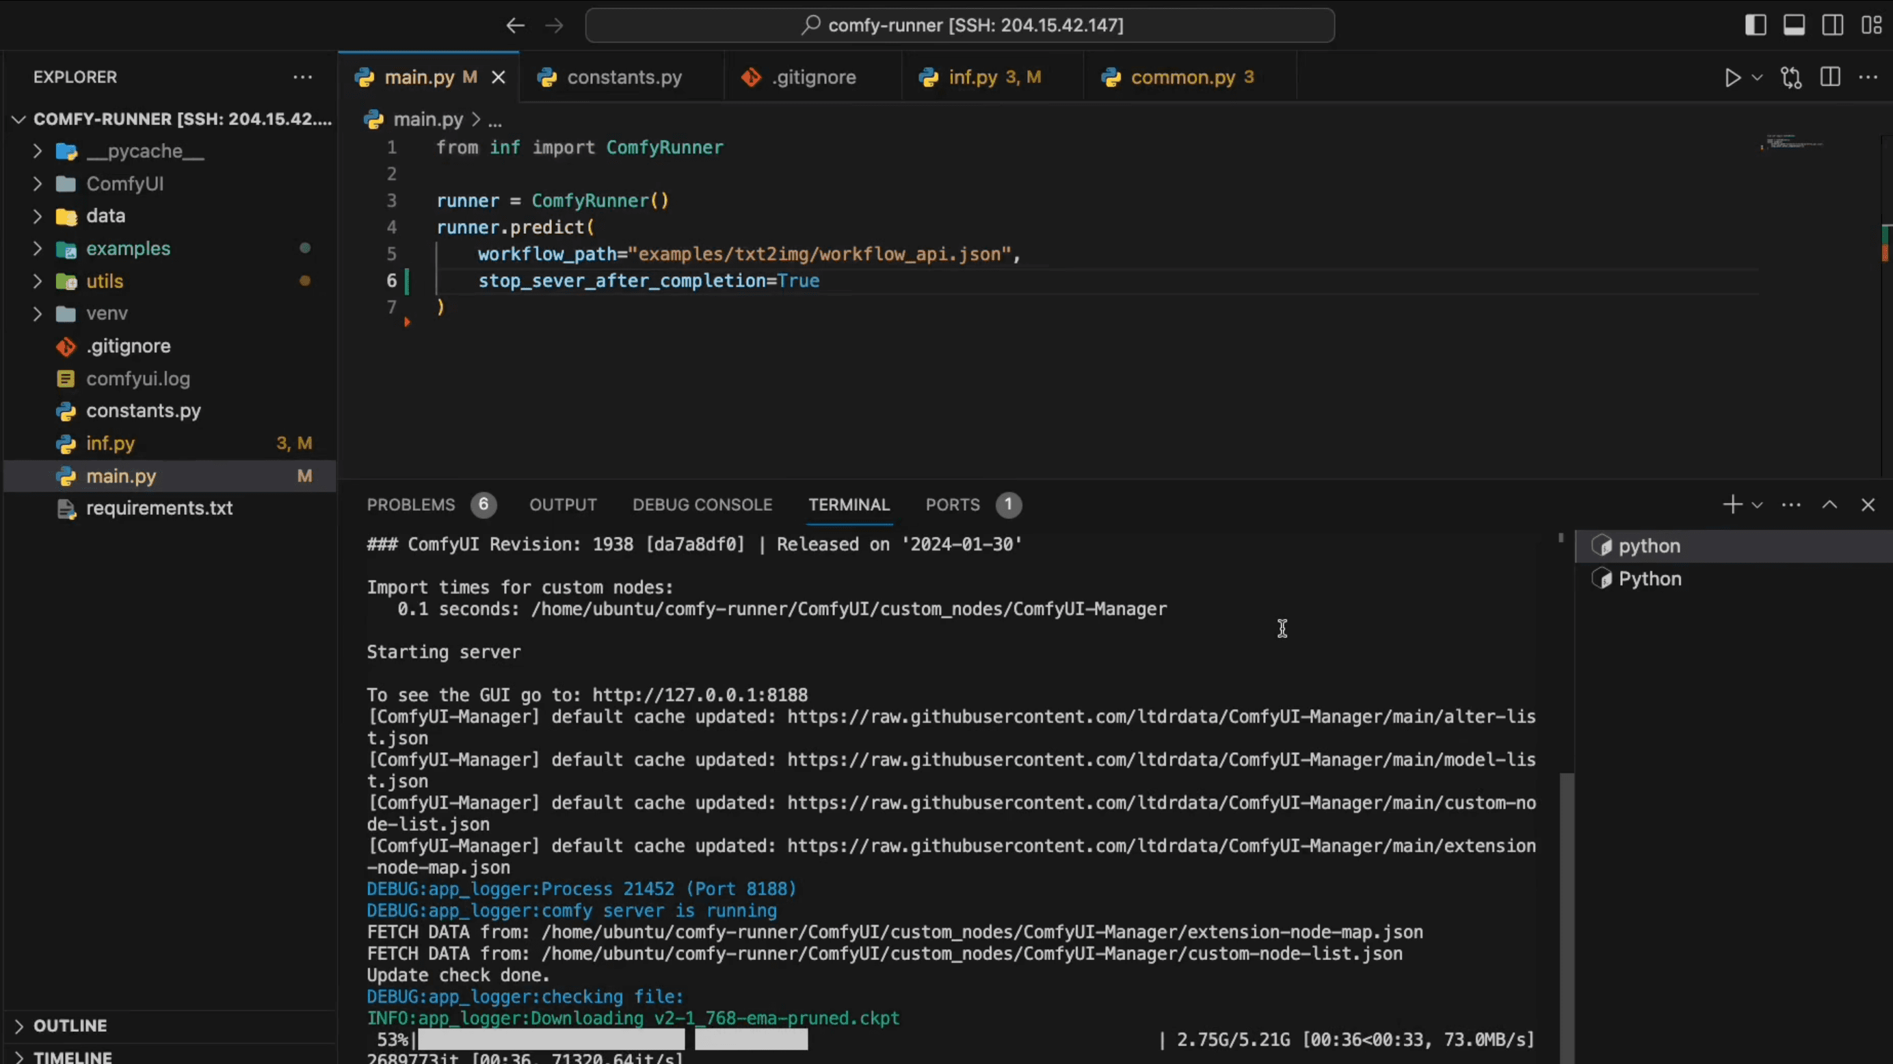Viewport: 1893px width, 1064px height.
Task: Click the terminal vertical scrollbar
Action: pos(1566,918)
